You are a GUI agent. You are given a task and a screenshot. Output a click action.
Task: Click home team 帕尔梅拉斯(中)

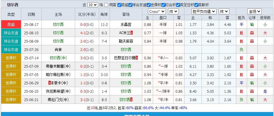tap(58, 75)
